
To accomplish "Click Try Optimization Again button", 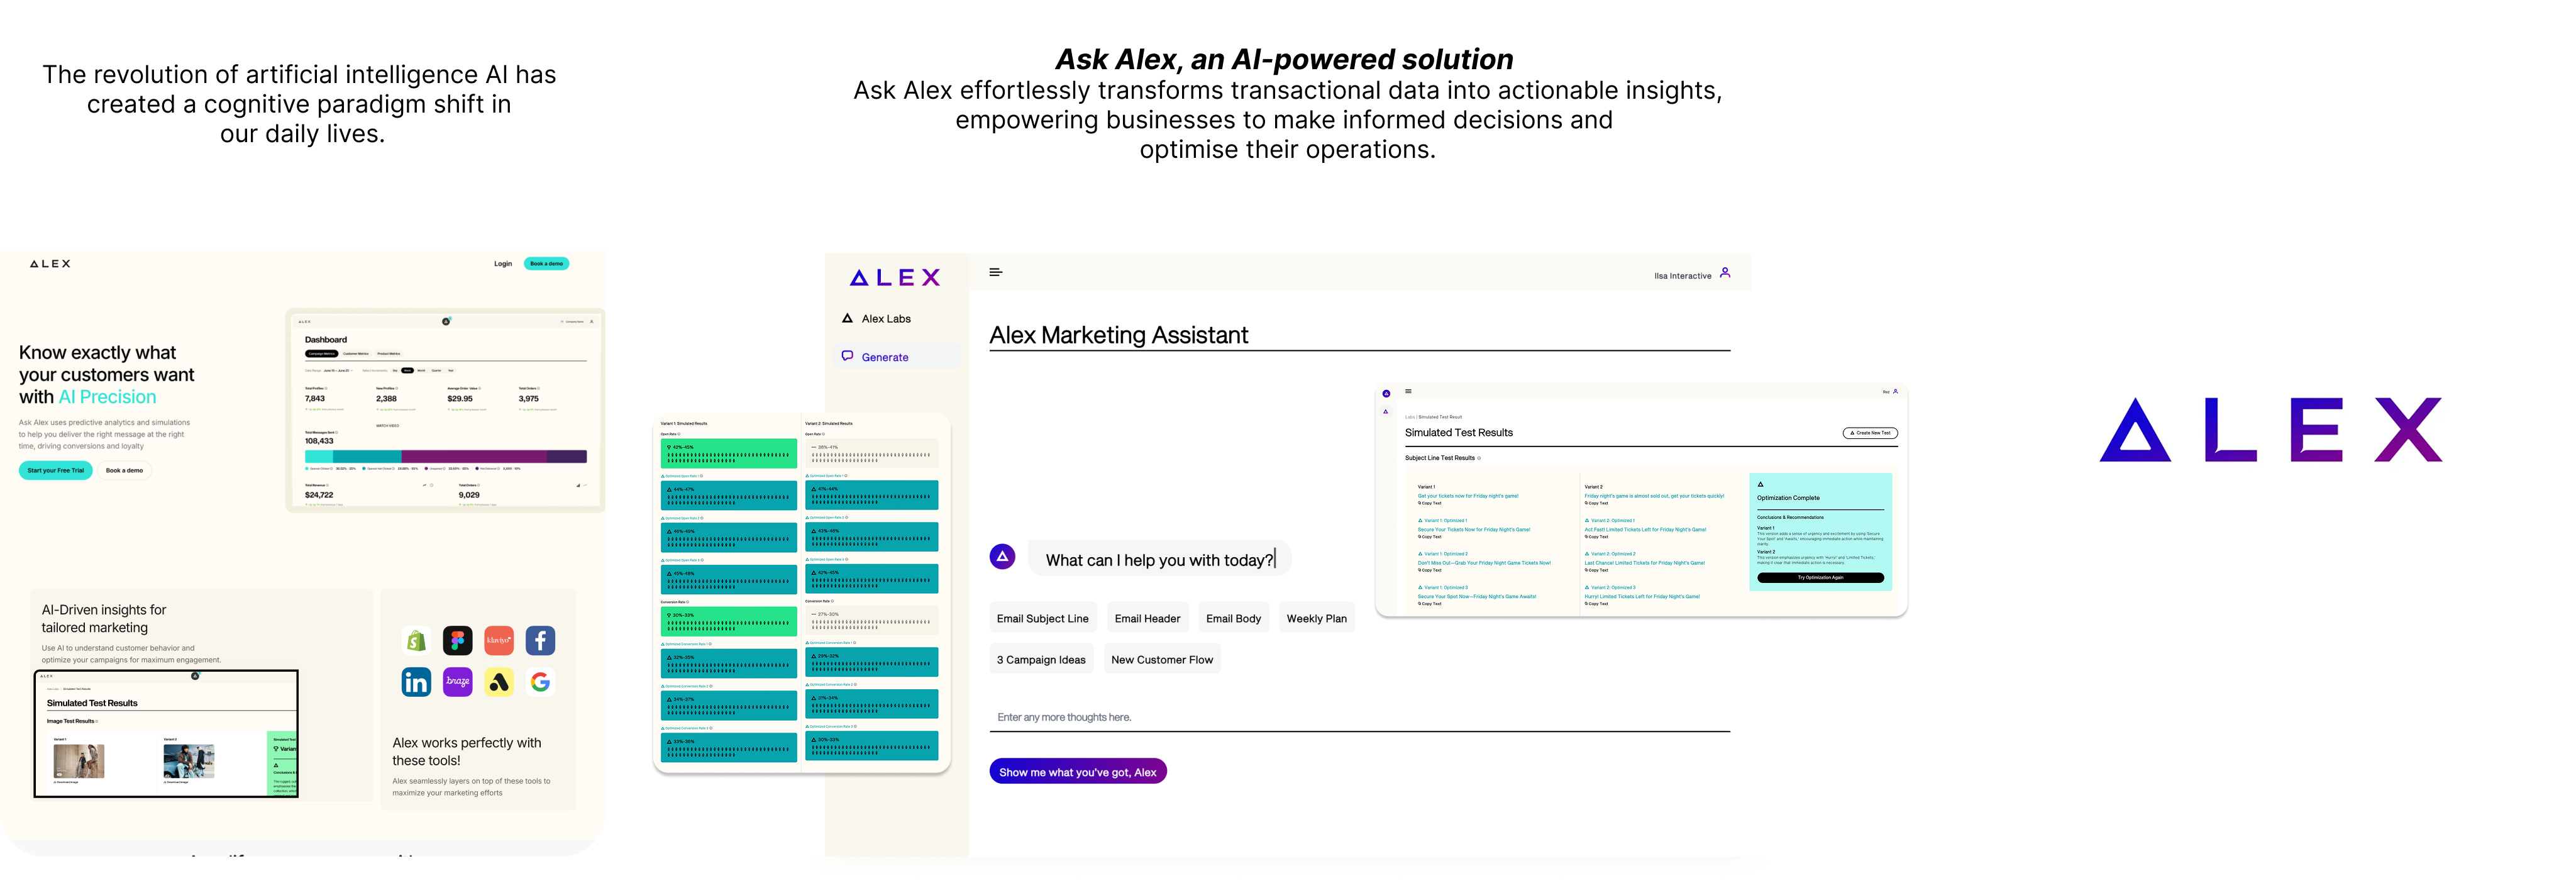I will [x=1821, y=578].
